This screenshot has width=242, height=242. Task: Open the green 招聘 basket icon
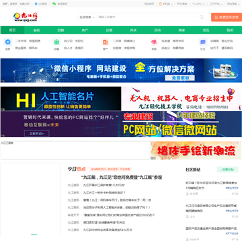pos(56,42)
